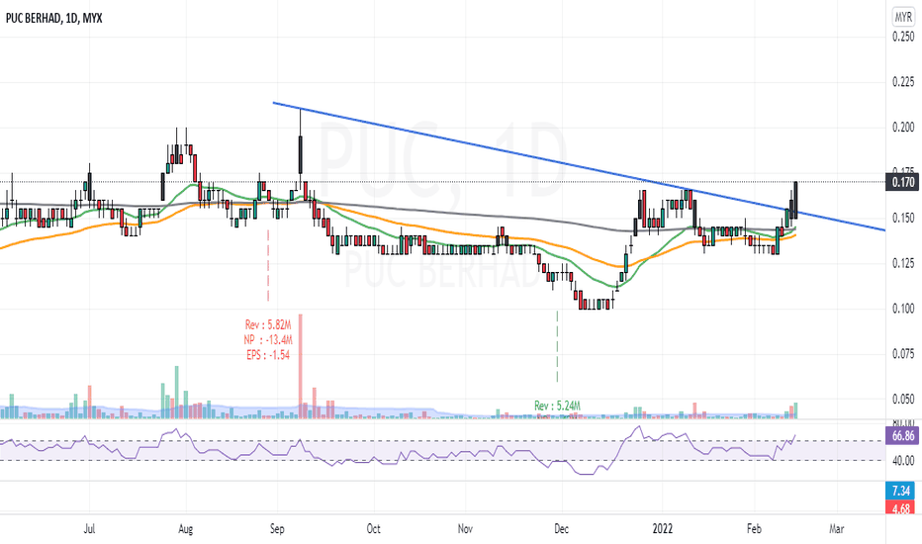The height and width of the screenshot is (544, 922).
Task: Select the 40.00 RSI level label
Action: click(x=903, y=461)
